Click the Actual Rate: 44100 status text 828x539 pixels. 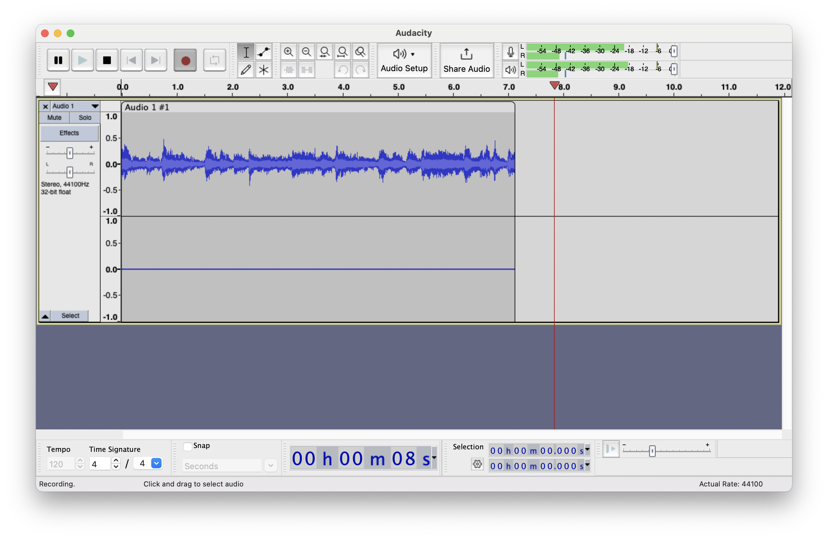coord(731,484)
